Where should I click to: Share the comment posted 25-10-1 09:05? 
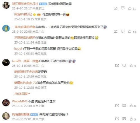117,65
